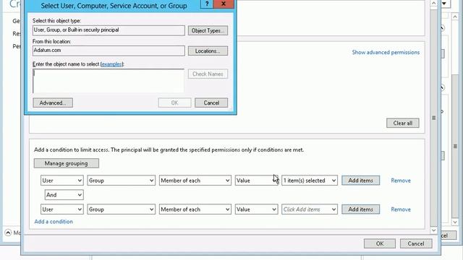Click Show advanced permissions link
Screen dimensions: 463x260
coord(386,52)
